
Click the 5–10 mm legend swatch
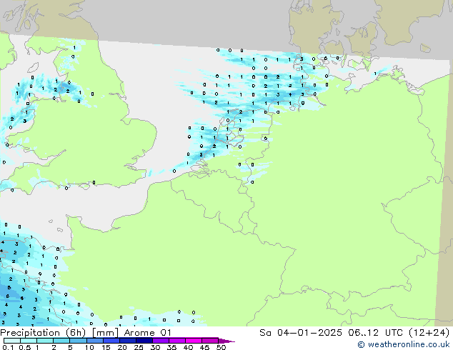coord(78,341)
